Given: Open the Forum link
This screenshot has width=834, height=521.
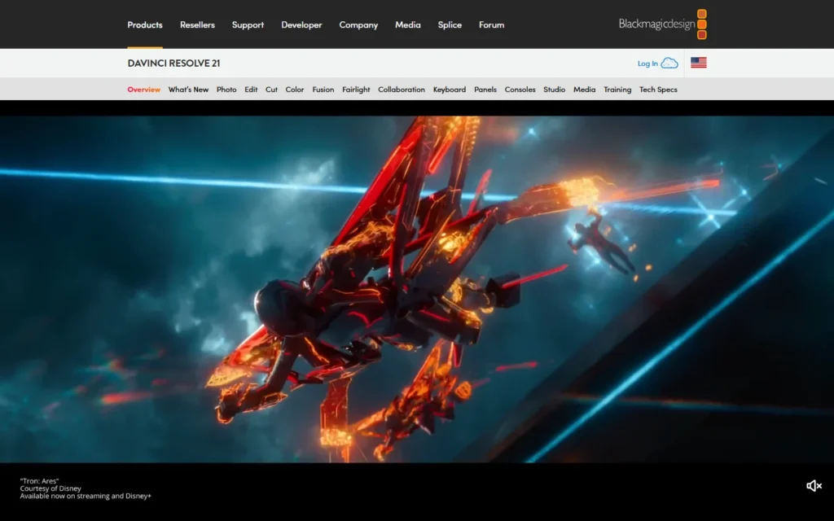Looking at the screenshot, I should click(x=491, y=24).
